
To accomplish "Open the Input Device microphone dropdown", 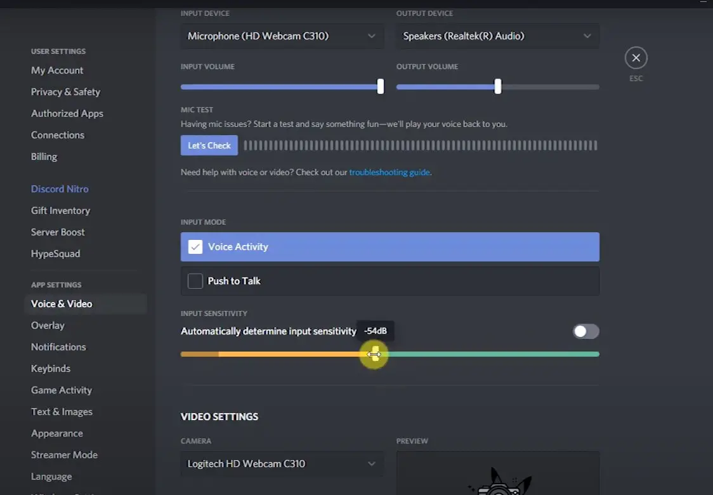I will click(282, 36).
